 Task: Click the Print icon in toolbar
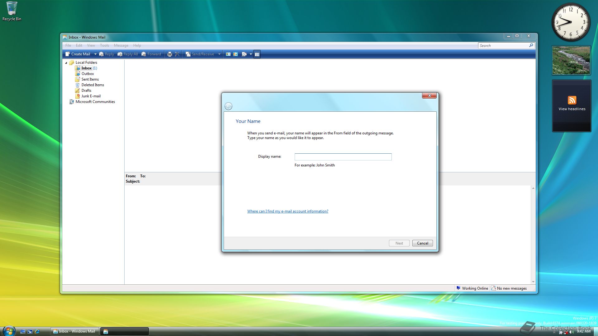(169, 54)
